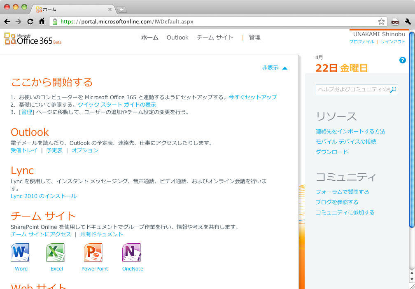Open the Word application icon
The image size is (415, 289).
(20, 253)
